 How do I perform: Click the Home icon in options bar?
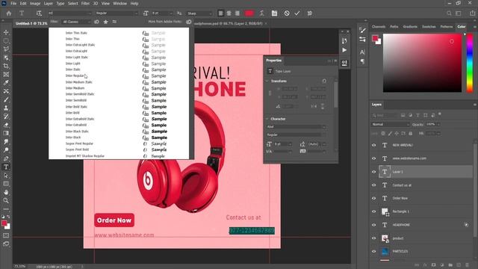(9, 13)
